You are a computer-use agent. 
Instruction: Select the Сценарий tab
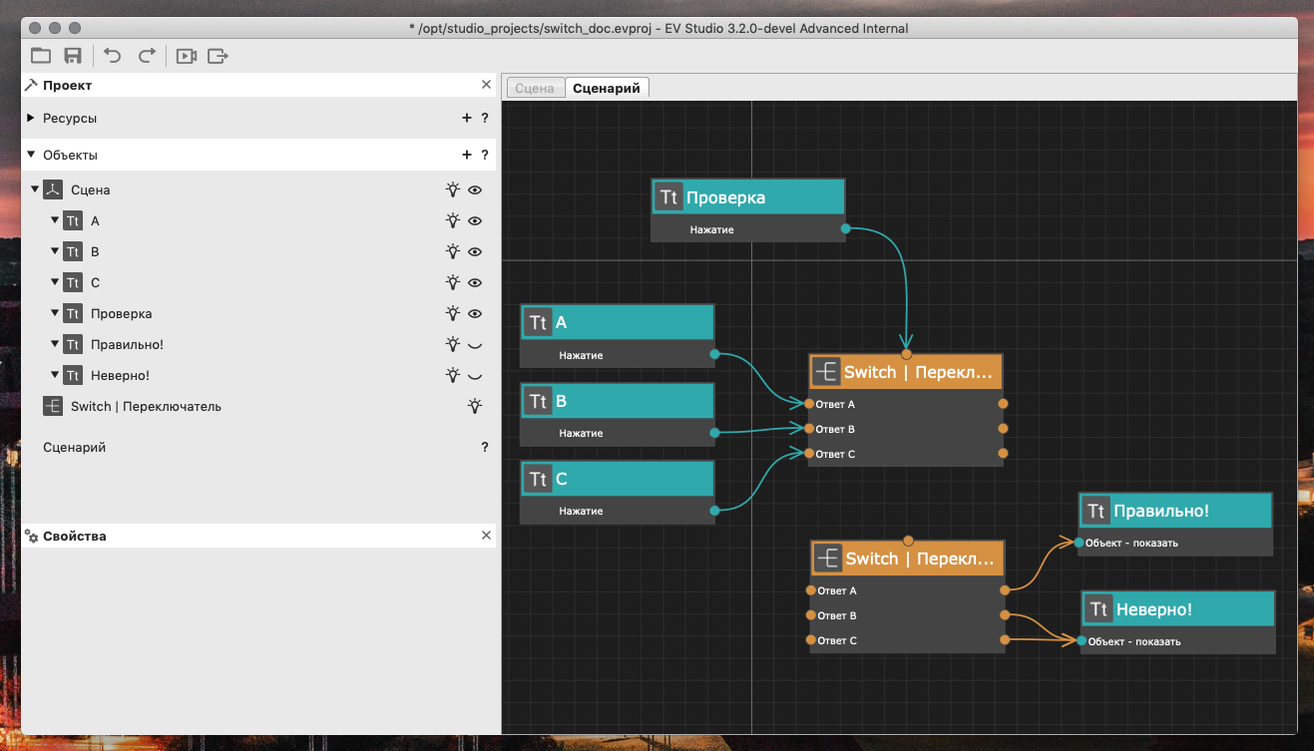click(x=607, y=88)
